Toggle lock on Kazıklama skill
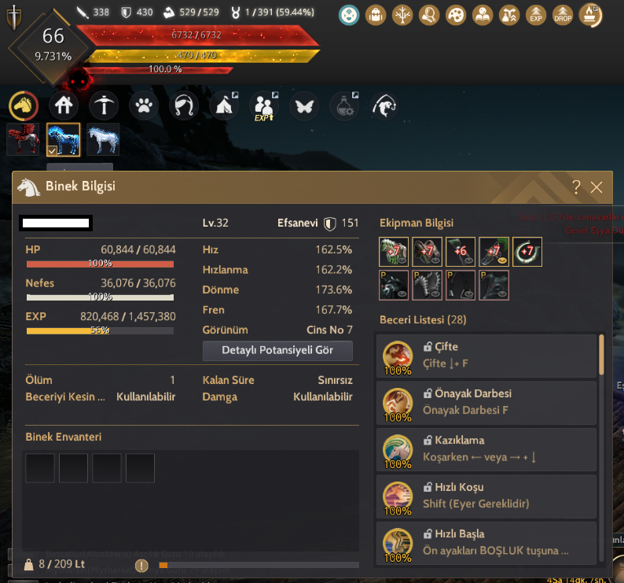This screenshot has width=624, height=583. click(428, 441)
